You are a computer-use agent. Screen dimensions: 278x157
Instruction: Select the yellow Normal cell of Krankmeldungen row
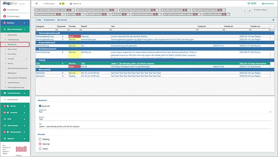click(x=75, y=40)
